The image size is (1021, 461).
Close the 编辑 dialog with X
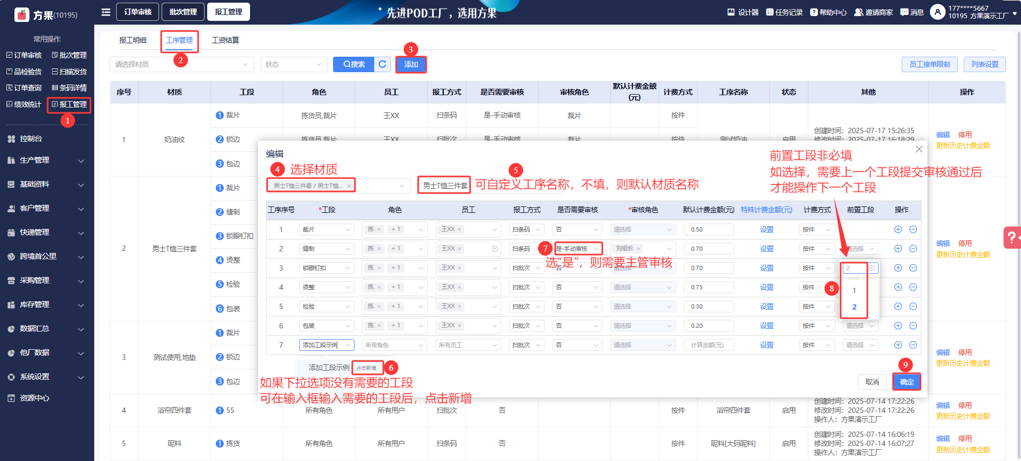(919, 149)
